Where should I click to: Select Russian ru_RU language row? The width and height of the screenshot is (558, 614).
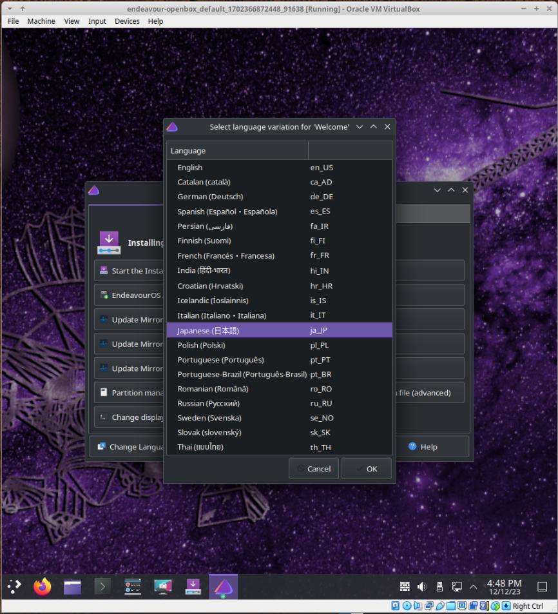tap(280, 403)
